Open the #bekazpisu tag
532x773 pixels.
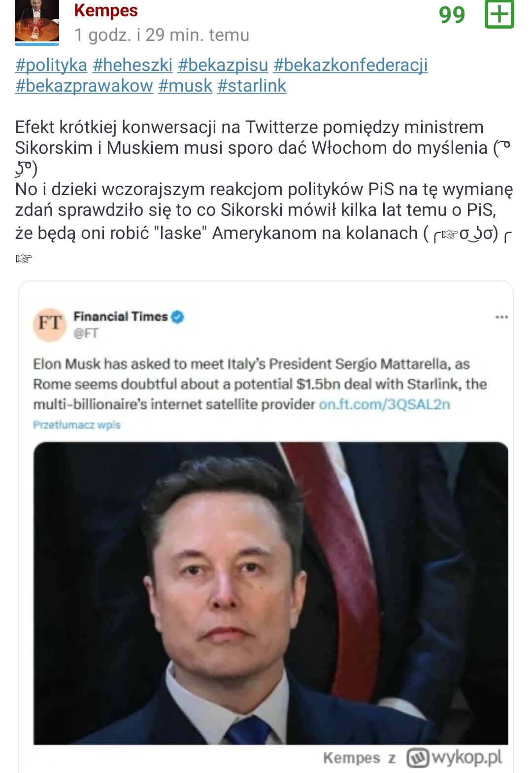click(x=223, y=65)
